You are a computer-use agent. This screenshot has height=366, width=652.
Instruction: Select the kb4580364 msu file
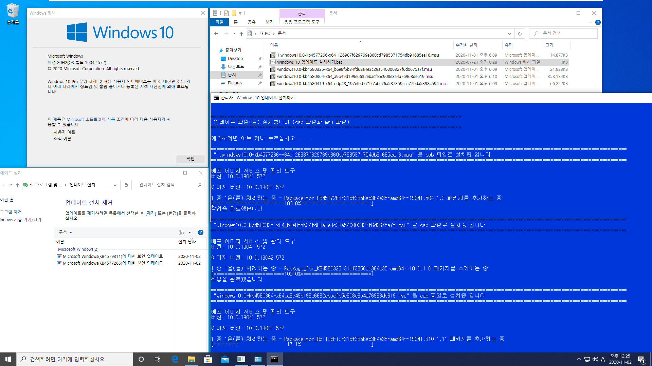click(x=355, y=77)
